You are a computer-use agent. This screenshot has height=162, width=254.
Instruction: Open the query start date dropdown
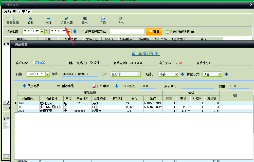pos(42,31)
